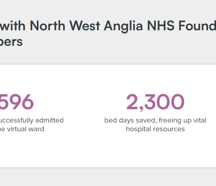The width and height of the screenshot is (216, 186).
Task: Click "NHS" in the page heading
Action: click(161, 26)
